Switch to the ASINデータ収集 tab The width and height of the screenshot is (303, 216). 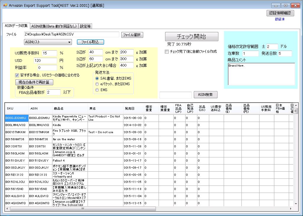tap(16, 26)
